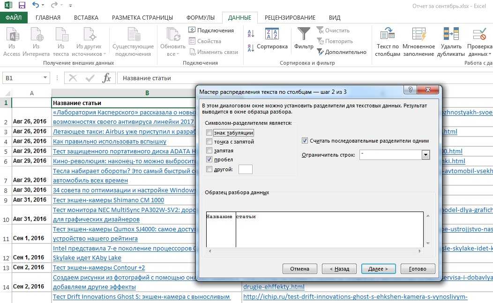Click Готово finish button
493x303 pixels.
418,269
